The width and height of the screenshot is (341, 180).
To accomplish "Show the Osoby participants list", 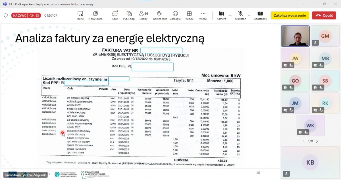I will coord(144,16).
